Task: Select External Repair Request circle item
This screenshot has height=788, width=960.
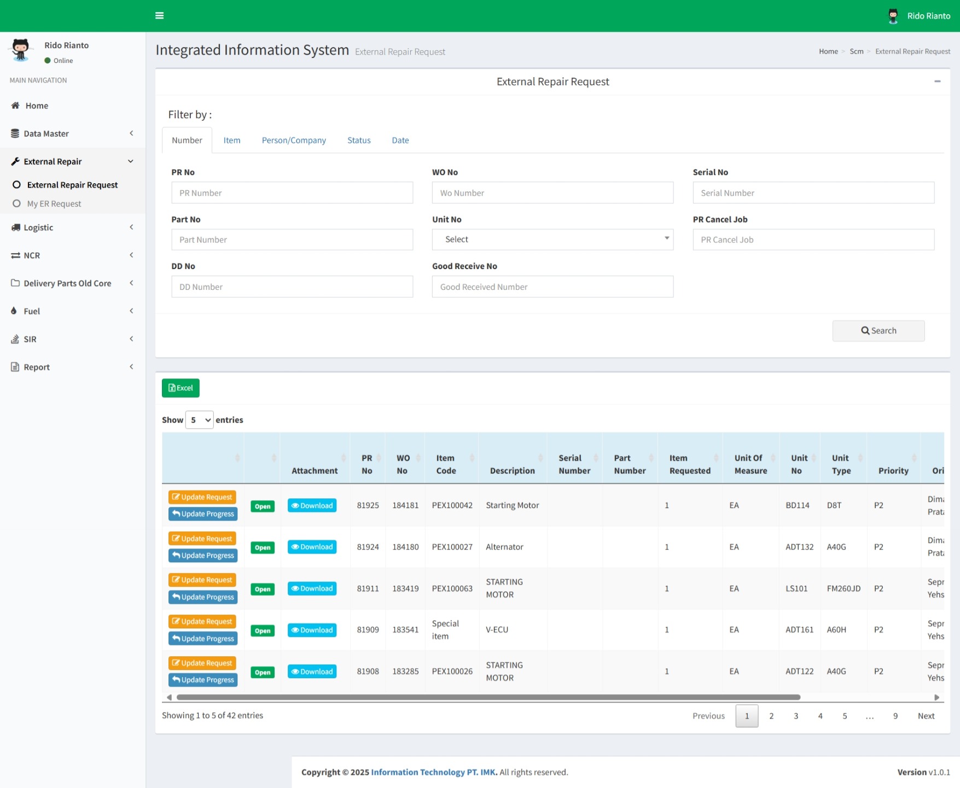Action: pyautogui.click(x=16, y=185)
